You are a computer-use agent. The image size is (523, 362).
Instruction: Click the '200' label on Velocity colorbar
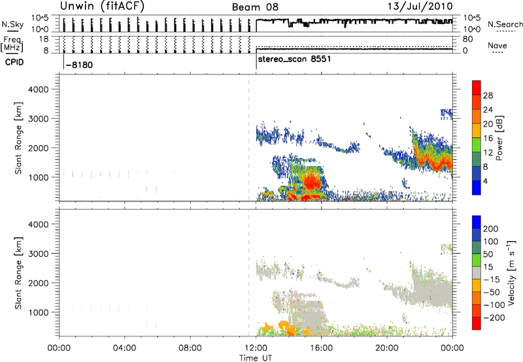tap(491, 229)
